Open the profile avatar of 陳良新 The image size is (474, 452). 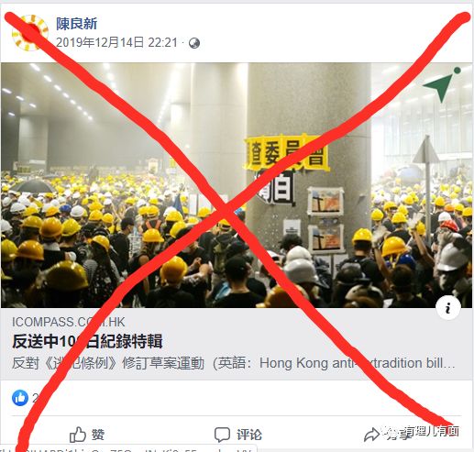(x=29, y=32)
